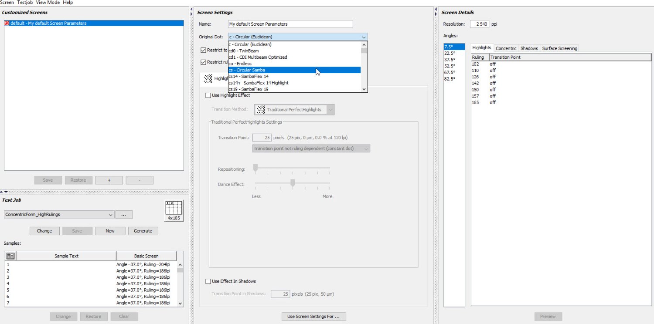Select 'c - Circular (Euclidean)' list option
654x324 pixels.
coord(294,44)
